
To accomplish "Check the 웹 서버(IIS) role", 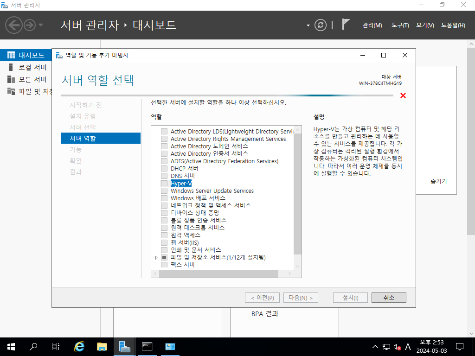I will coord(164,243).
